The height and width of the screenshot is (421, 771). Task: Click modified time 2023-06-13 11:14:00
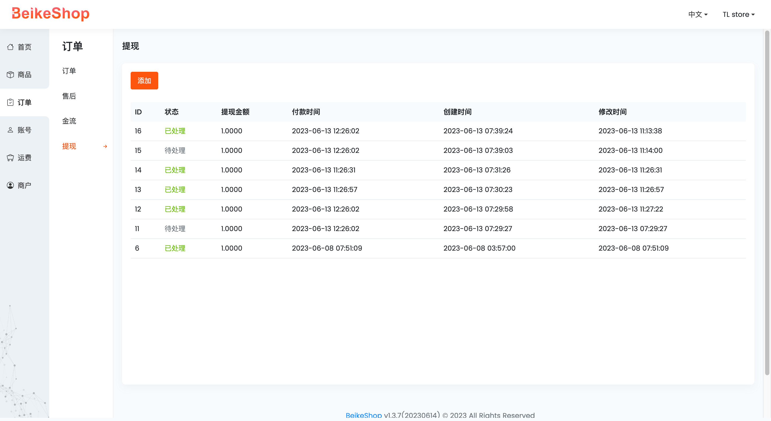click(x=631, y=150)
